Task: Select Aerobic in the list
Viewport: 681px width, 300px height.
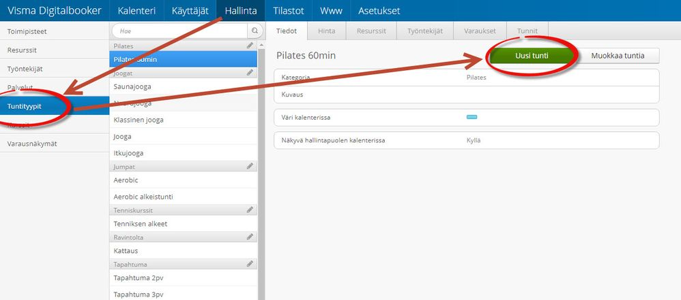Action: pyautogui.click(x=184, y=180)
